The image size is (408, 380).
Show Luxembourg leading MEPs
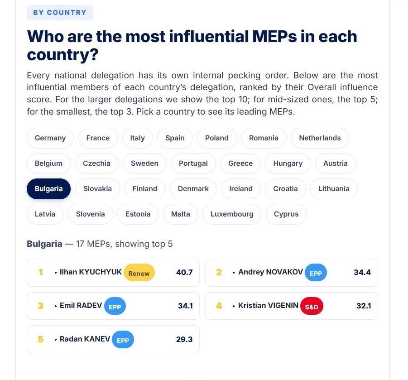(x=232, y=214)
